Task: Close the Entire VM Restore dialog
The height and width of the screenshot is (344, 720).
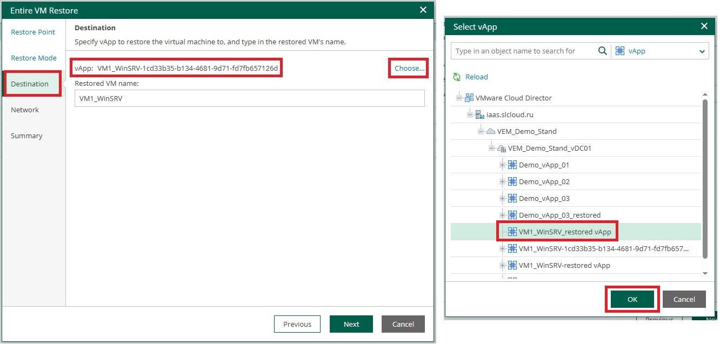Action: click(x=423, y=10)
